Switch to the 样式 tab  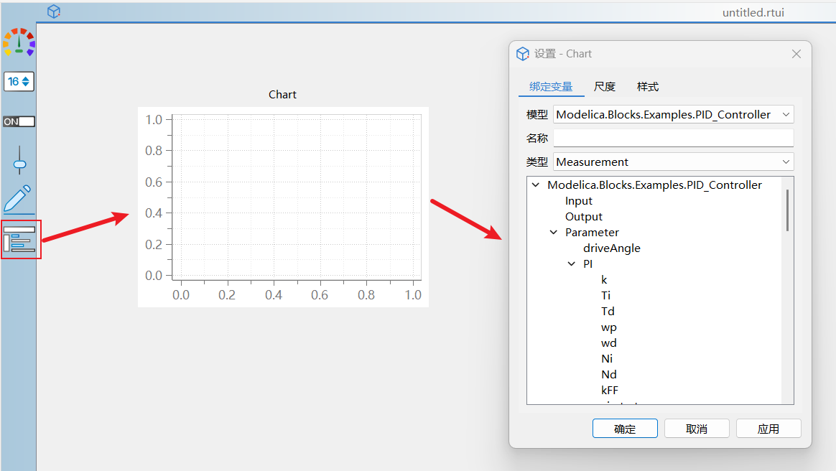pos(648,86)
